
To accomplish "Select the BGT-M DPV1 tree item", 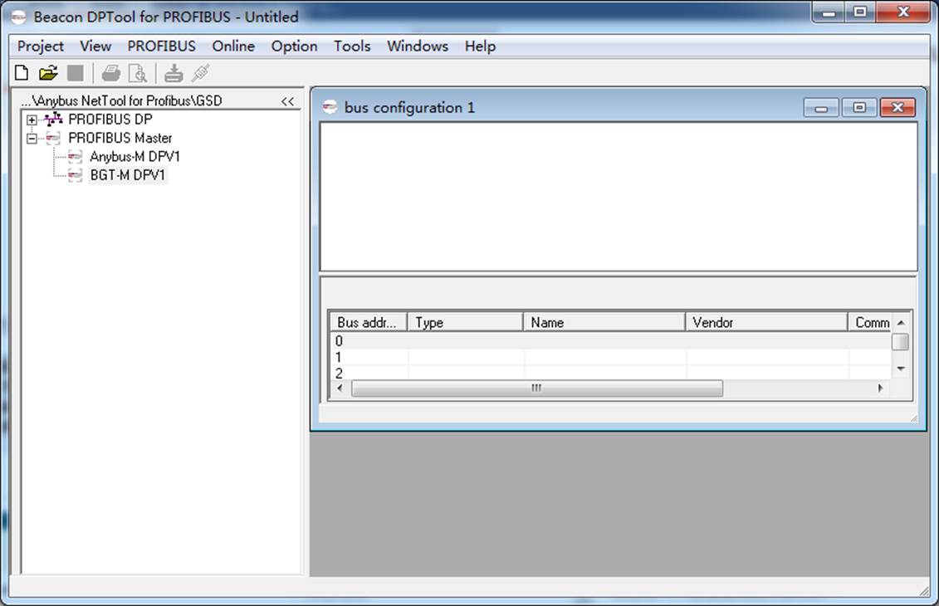I will pyautogui.click(x=128, y=175).
